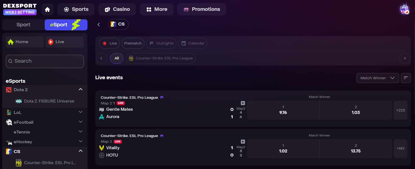415x169 pixels.
Task: Collapse the Dota 2 category
Action: (x=80, y=89)
